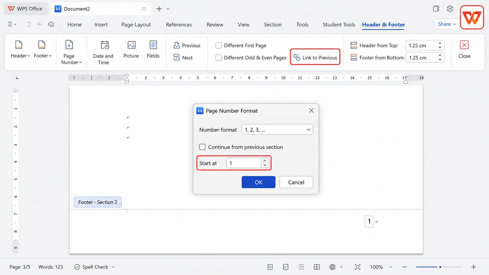The image size is (489, 275).
Task: Click the zoom out minus icon
Action: tap(404, 267)
